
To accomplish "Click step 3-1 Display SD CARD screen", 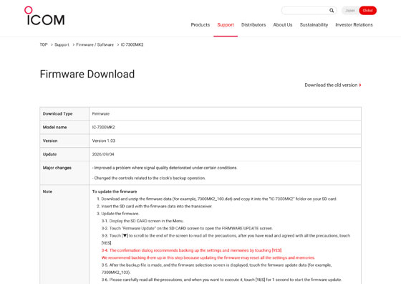I will pos(142,221).
